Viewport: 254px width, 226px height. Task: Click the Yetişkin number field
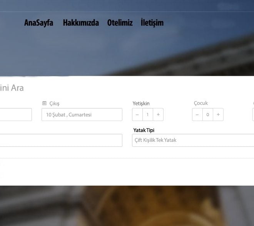148,115
